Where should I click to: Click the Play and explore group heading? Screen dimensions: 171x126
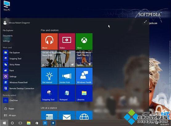(50, 30)
